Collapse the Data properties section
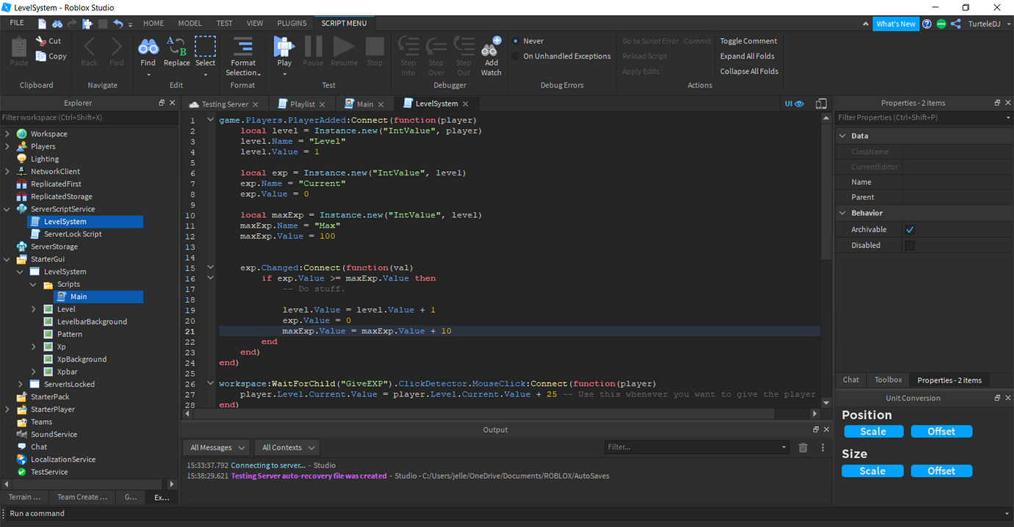 842,136
